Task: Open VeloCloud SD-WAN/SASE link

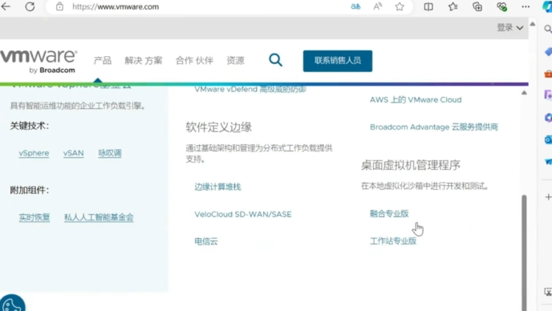Action: pos(243,214)
